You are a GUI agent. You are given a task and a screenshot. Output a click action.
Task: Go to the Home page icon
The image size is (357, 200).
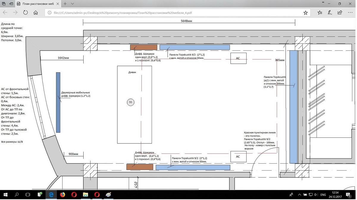tap(36, 13)
